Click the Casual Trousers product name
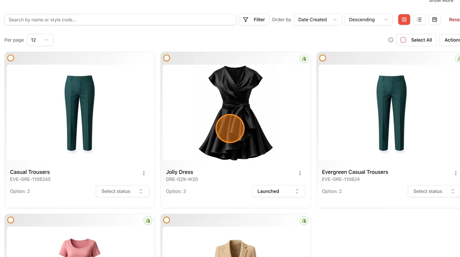Viewport: 460px width, 257px height. coord(30,172)
